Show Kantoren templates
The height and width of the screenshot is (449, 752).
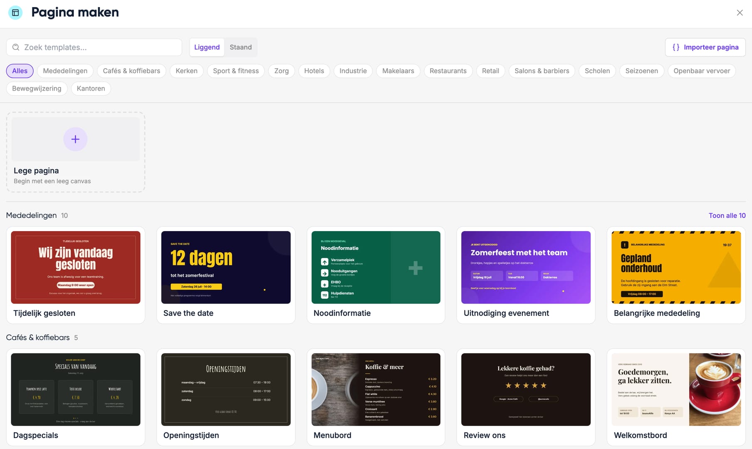click(x=91, y=89)
